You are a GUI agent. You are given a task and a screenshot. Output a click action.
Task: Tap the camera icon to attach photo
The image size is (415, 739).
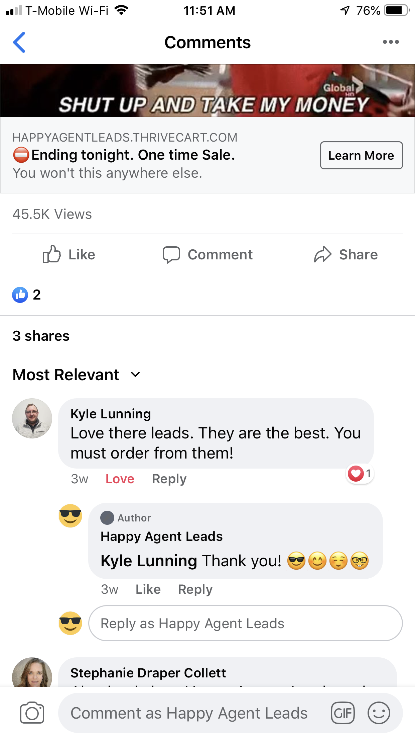pos(32,713)
